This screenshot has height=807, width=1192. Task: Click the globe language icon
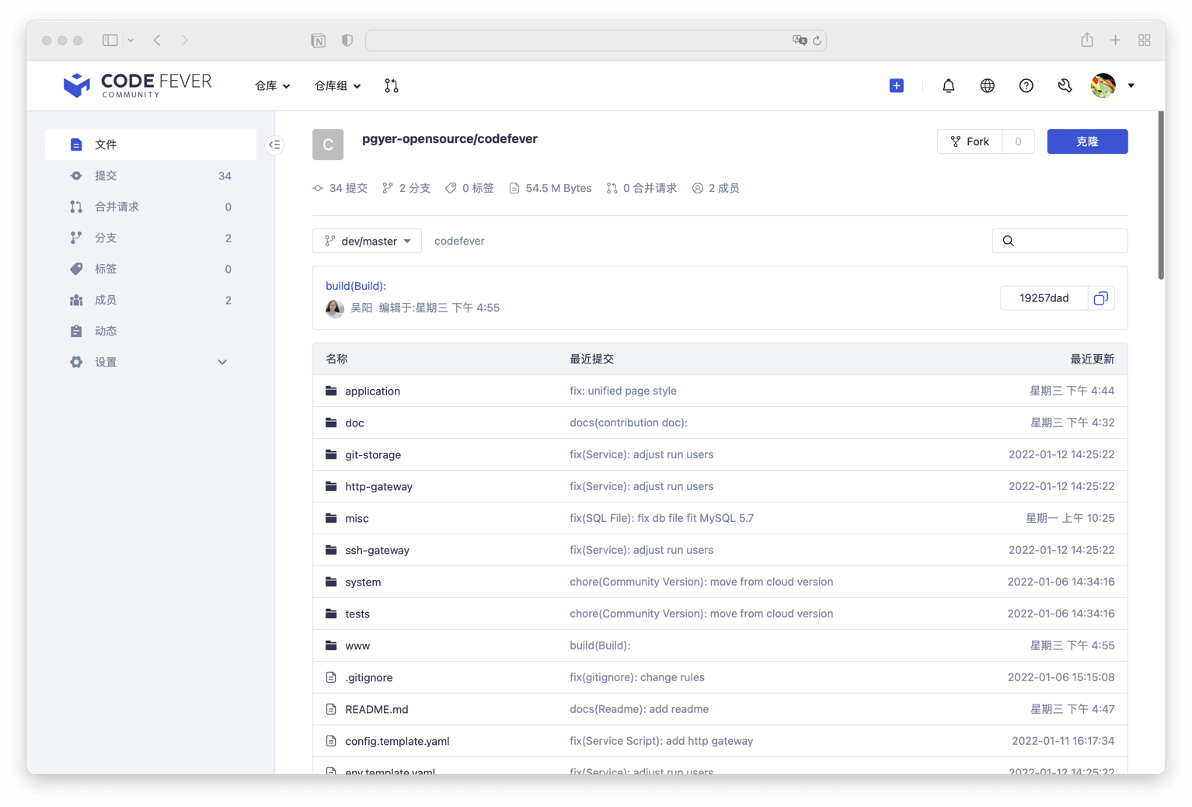pyautogui.click(x=987, y=85)
